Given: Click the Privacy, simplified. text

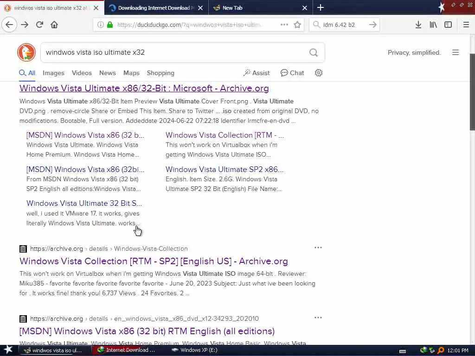Looking at the screenshot, I should [414, 52].
